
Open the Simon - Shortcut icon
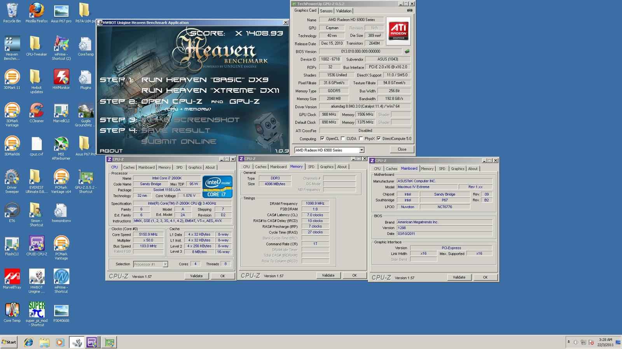37,215
